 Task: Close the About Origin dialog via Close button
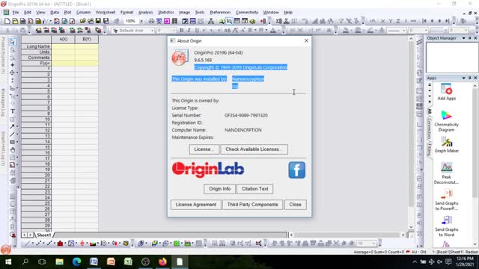295,205
